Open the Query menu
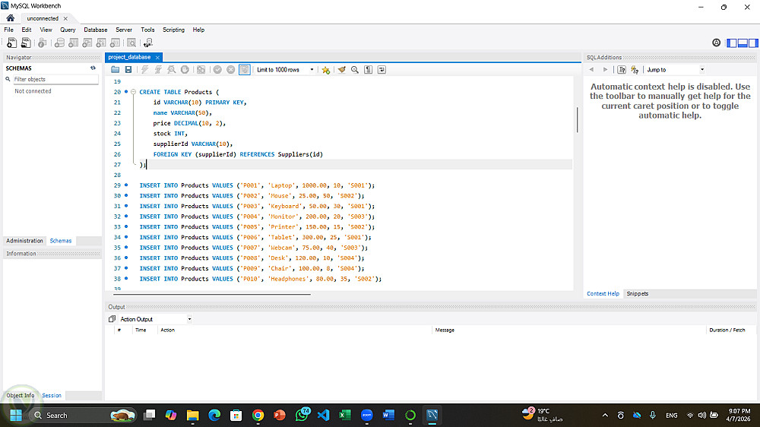 point(68,30)
